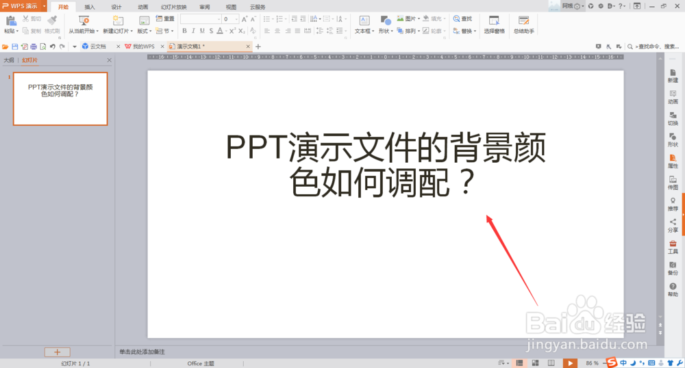Click the Redo arrow icon
The height and width of the screenshot is (368, 685).
62,47
